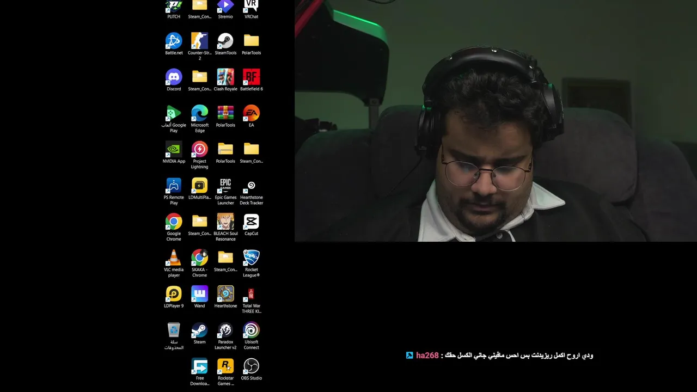Select the PolarTools folder beside SteamTools
The width and height of the screenshot is (697, 392).
tap(251, 44)
